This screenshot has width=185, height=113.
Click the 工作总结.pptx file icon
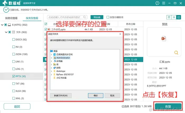[x=49, y=29]
